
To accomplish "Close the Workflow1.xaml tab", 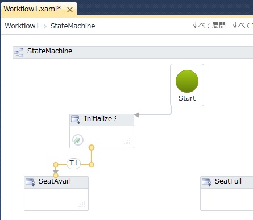I will pos(70,10).
